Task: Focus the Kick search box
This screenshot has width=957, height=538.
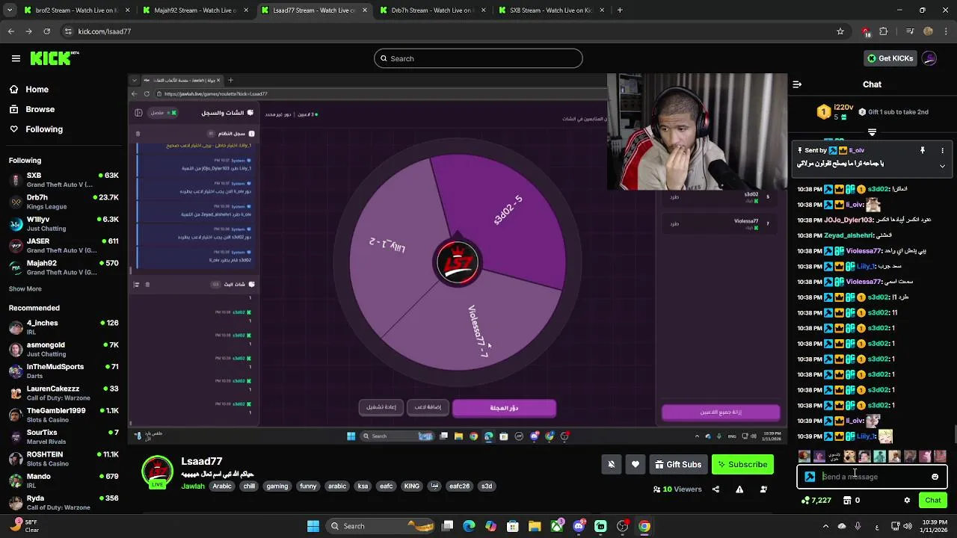Action: pyautogui.click(x=478, y=58)
